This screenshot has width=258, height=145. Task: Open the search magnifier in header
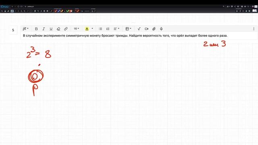[x=224, y=6]
